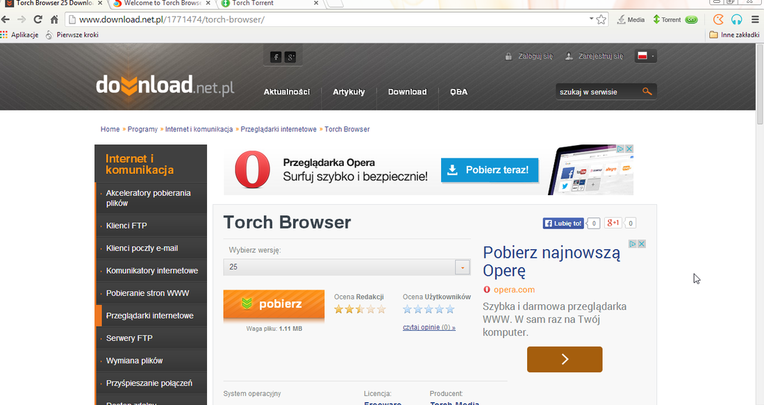
Task: Open the 'Klienci FTP' sidebar category
Action: (x=151, y=226)
